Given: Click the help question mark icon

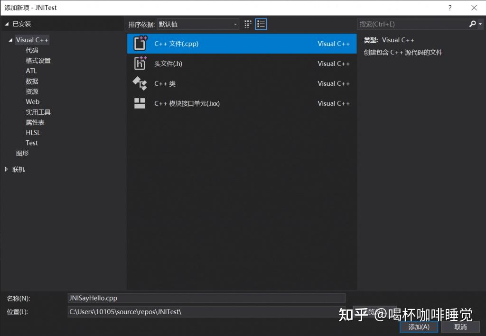Looking at the screenshot, I should [x=449, y=8].
